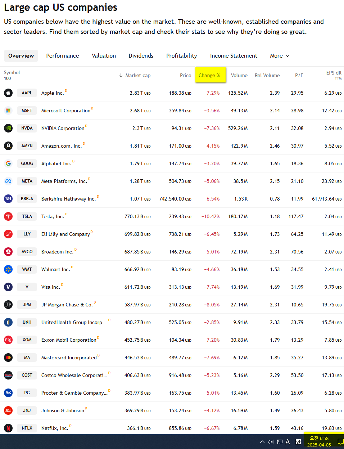Toggle the taskbar A input mode indicator
The image size is (344, 449).
tap(288, 442)
